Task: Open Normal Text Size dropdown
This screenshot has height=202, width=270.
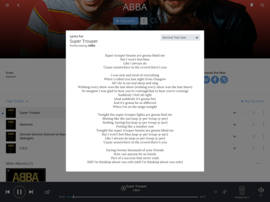Action: point(180,37)
